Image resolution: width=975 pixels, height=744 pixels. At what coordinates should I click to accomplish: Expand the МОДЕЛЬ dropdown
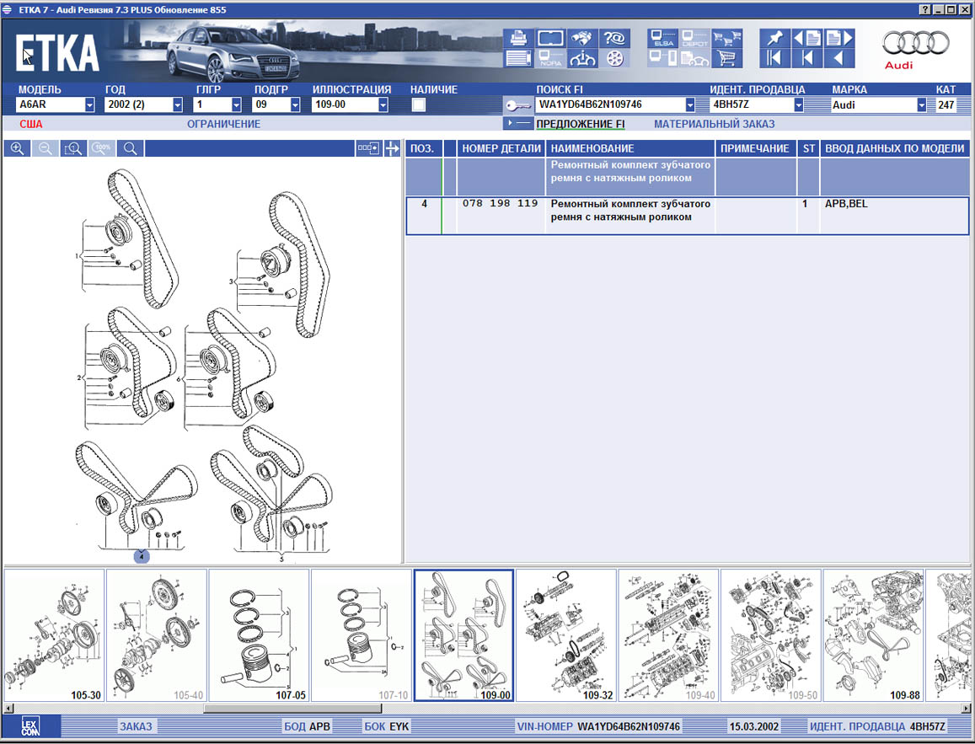coord(89,105)
